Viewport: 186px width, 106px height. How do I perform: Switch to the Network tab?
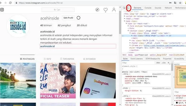click(x=168, y=8)
